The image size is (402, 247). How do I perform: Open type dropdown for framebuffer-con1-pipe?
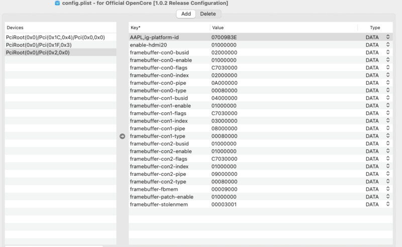(388, 128)
